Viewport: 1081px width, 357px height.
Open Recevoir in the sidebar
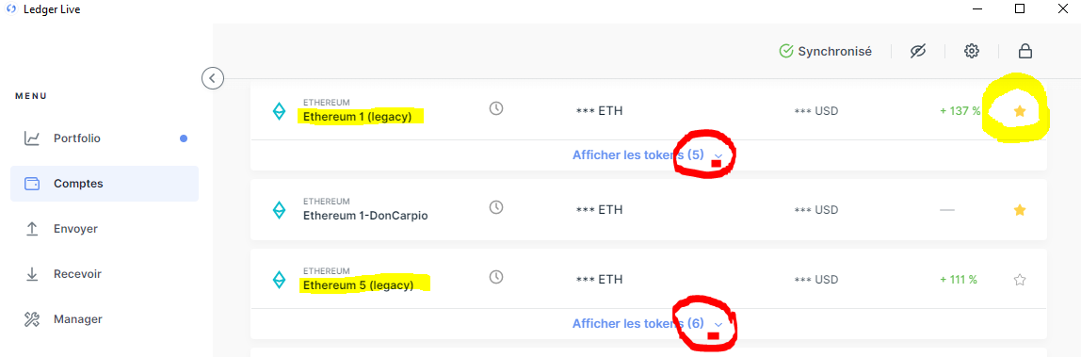point(105,273)
